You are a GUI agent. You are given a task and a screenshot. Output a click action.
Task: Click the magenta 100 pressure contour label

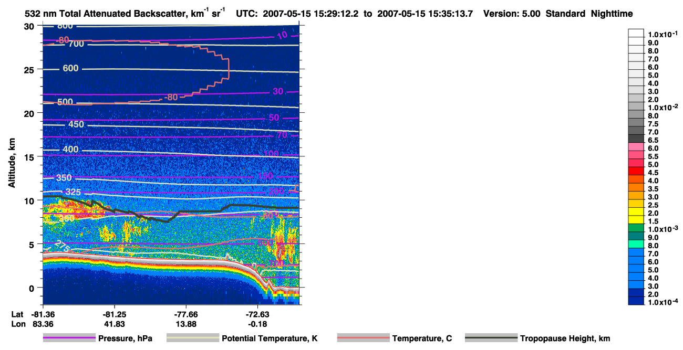[271, 153]
